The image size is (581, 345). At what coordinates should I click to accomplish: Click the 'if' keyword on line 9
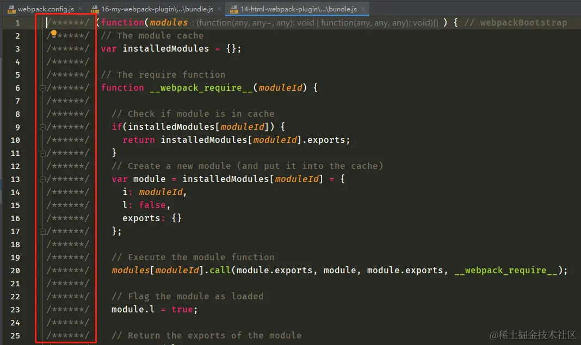117,127
